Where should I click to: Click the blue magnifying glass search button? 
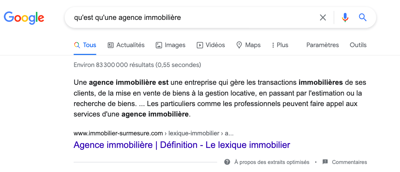coord(363,17)
